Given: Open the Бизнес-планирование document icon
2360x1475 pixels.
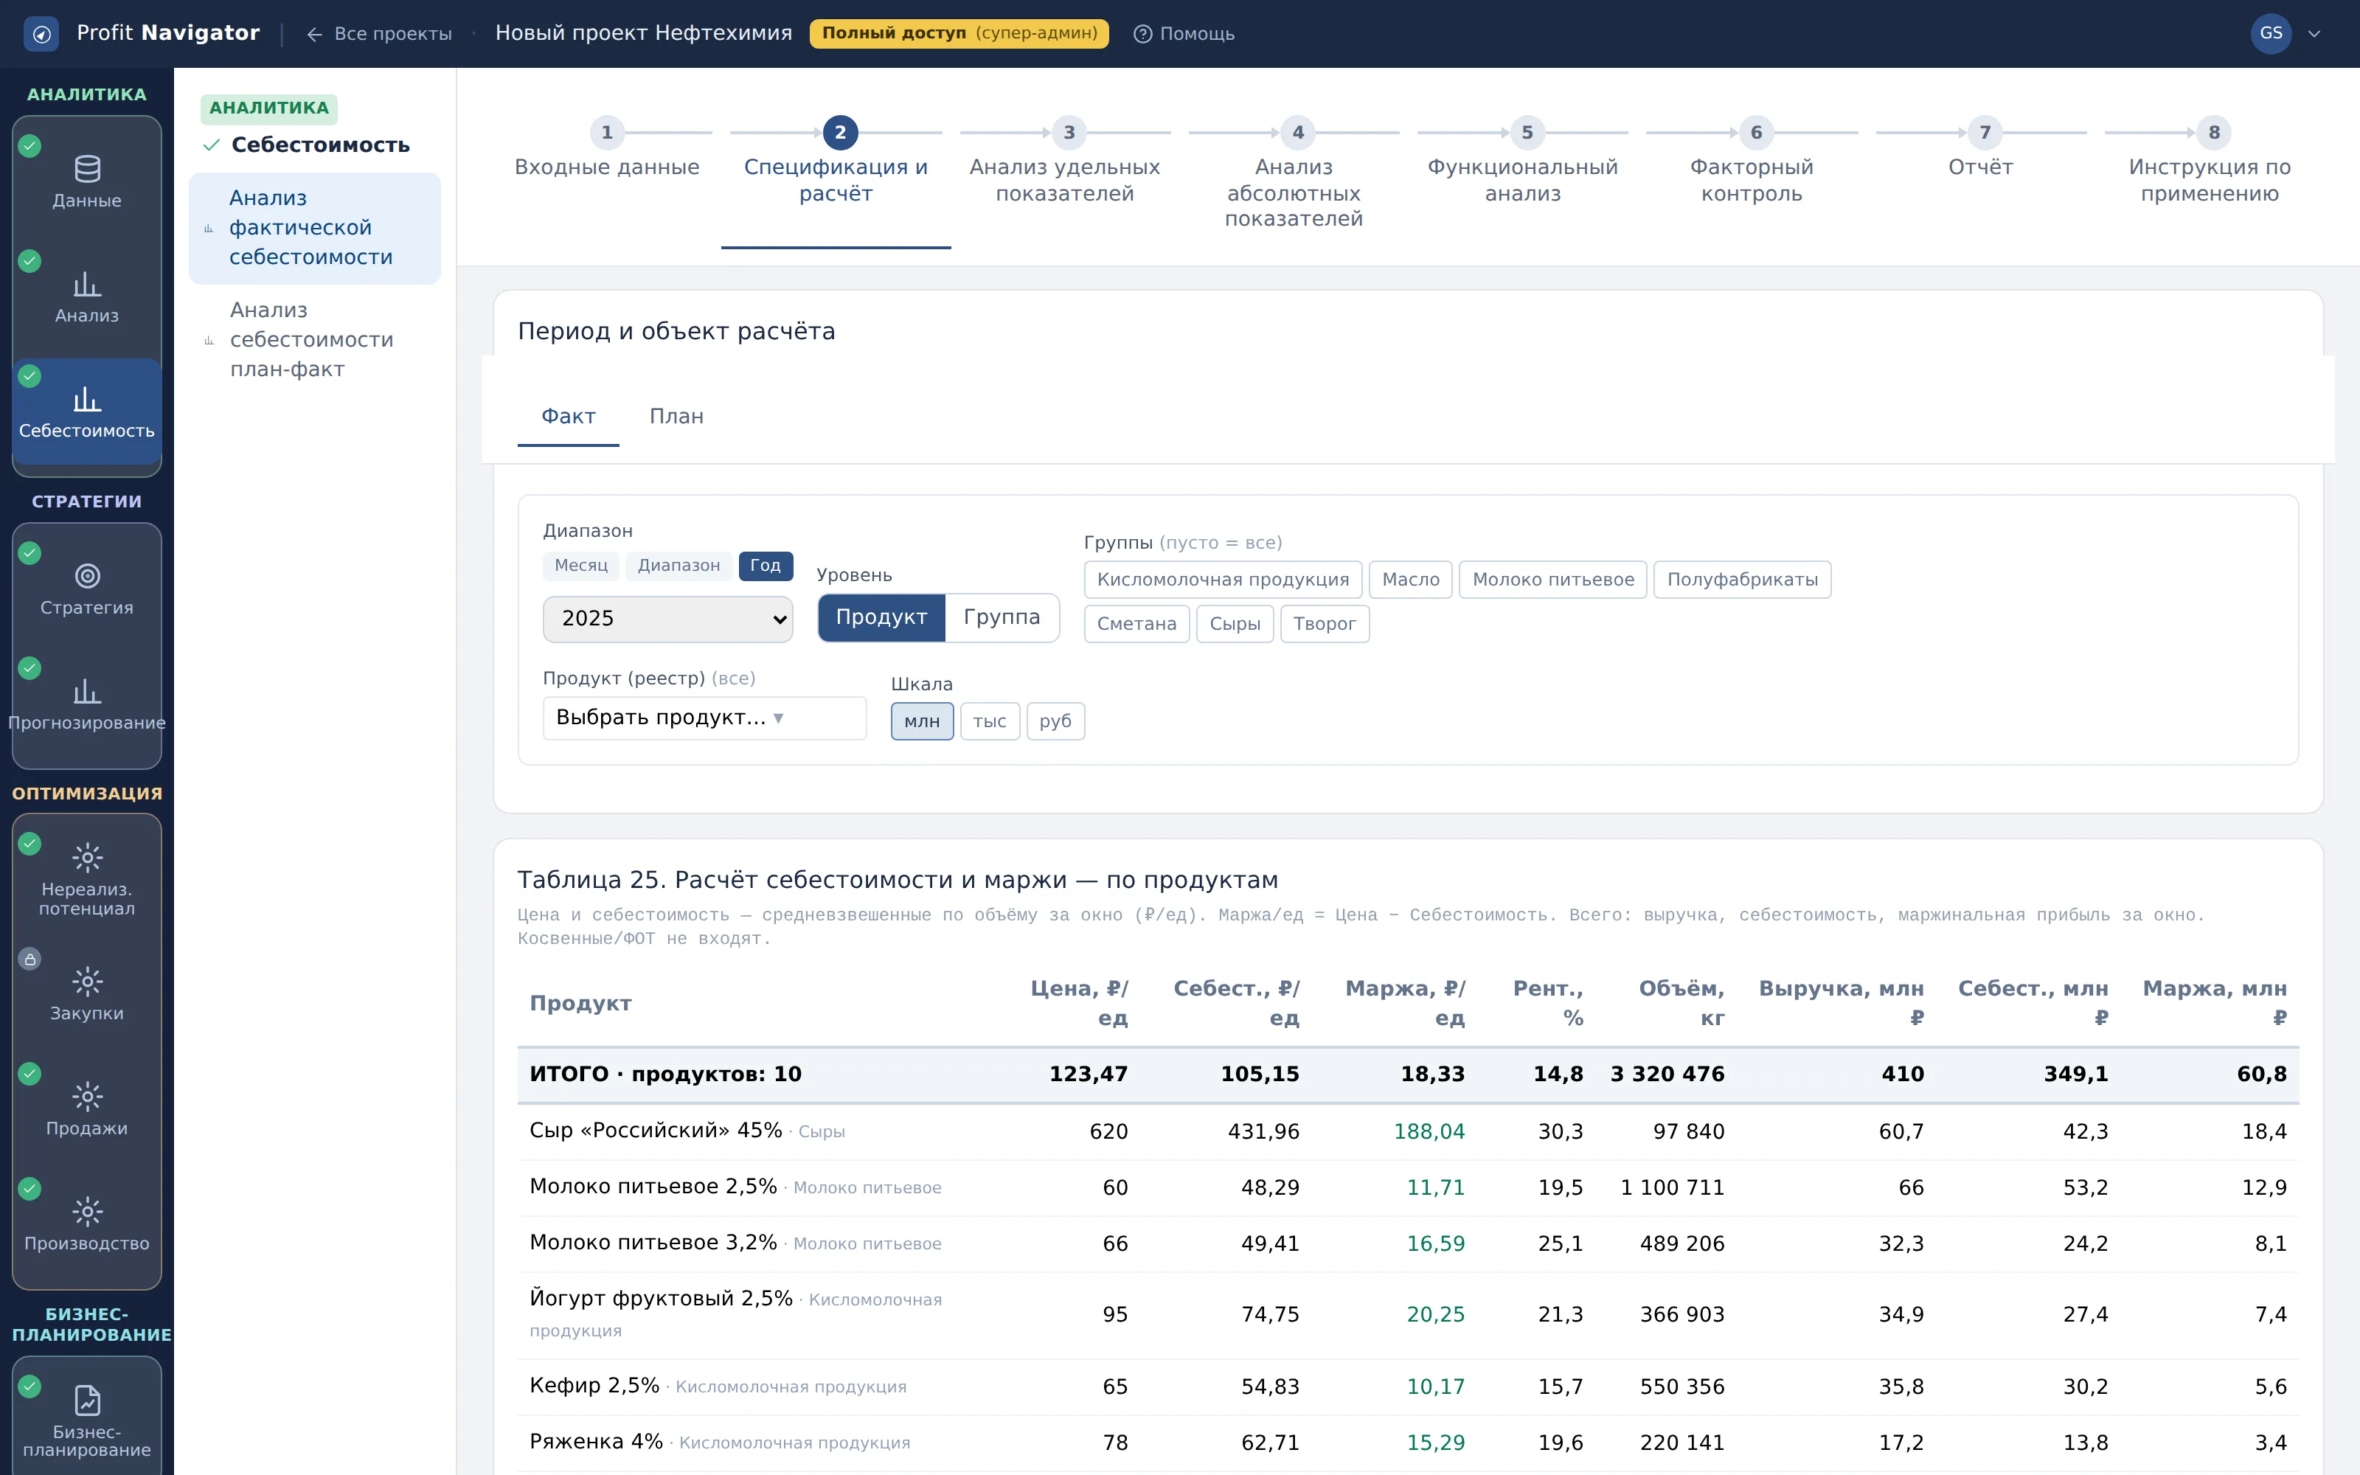Looking at the screenshot, I should point(87,1400).
